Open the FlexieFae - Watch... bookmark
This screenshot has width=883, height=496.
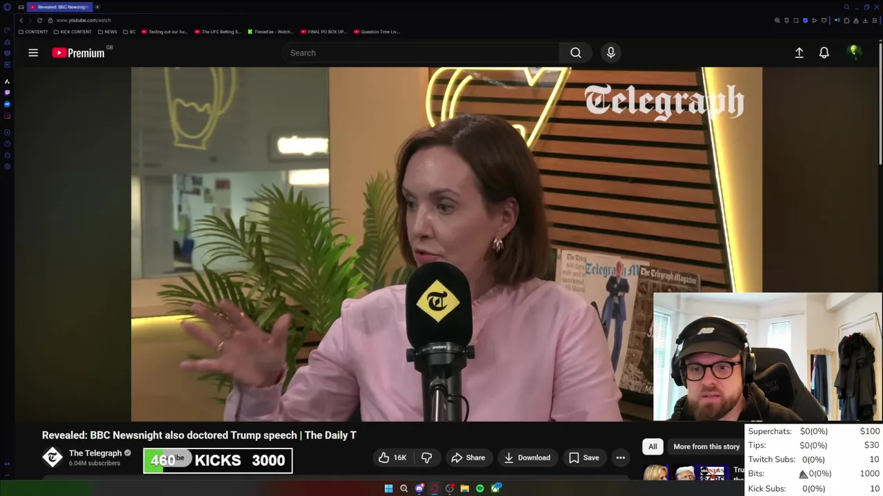(270, 32)
